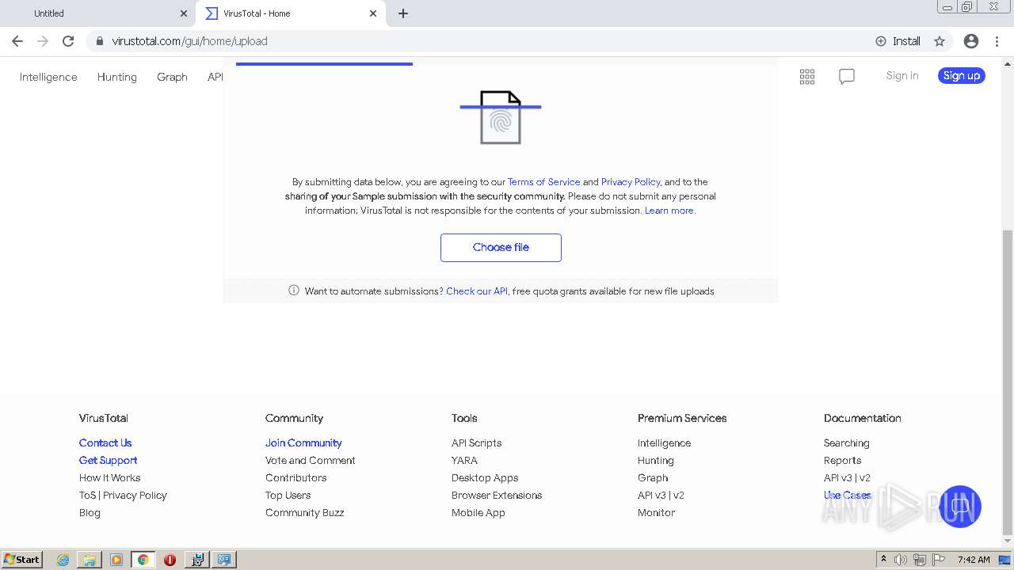Click the Choose file button
This screenshot has height=570, width=1014.
[501, 247]
